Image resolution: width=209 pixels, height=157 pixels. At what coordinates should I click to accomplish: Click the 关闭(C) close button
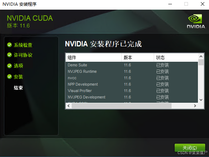[x=190, y=148]
